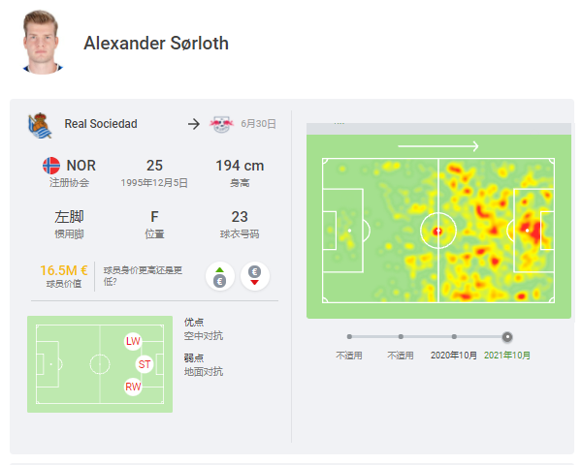Select the first 不适用 timeline point
This screenshot has height=465, width=582.
[x=349, y=337]
